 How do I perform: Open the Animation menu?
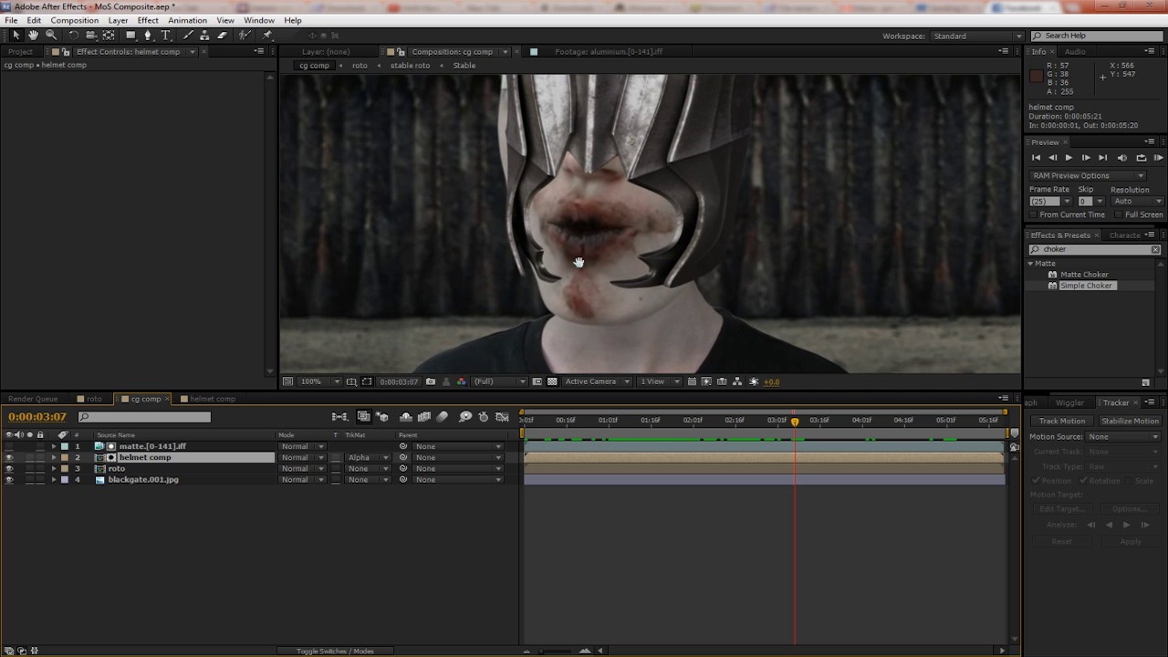pyautogui.click(x=187, y=20)
